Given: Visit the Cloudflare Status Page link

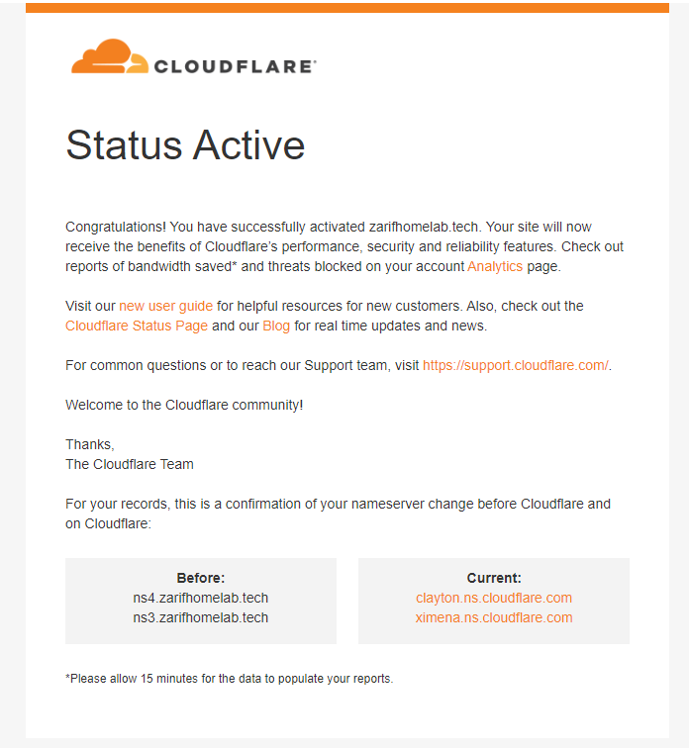Looking at the screenshot, I should coord(137,326).
